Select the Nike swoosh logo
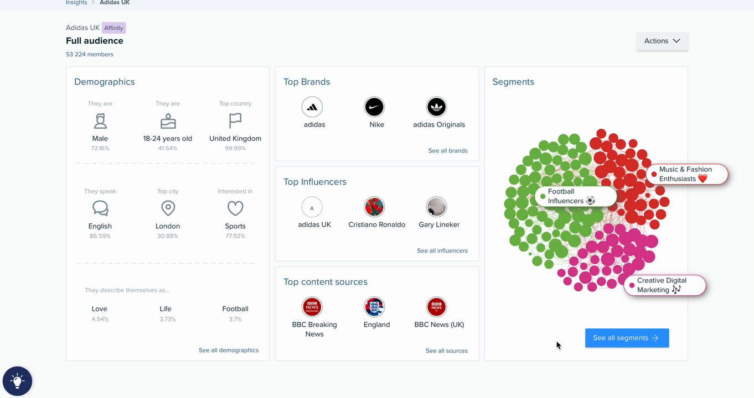 374,107
